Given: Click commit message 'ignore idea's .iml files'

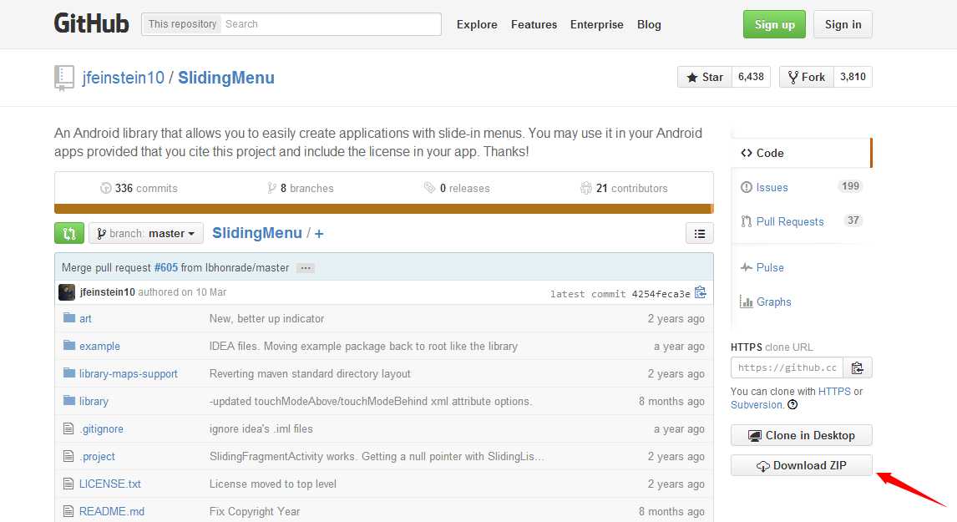Looking at the screenshot, I should pos(261,429).
